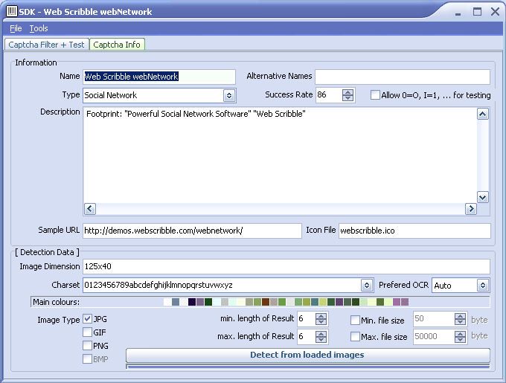
Task: Click down arrow of Min. file size
Action: pos(460,322)
